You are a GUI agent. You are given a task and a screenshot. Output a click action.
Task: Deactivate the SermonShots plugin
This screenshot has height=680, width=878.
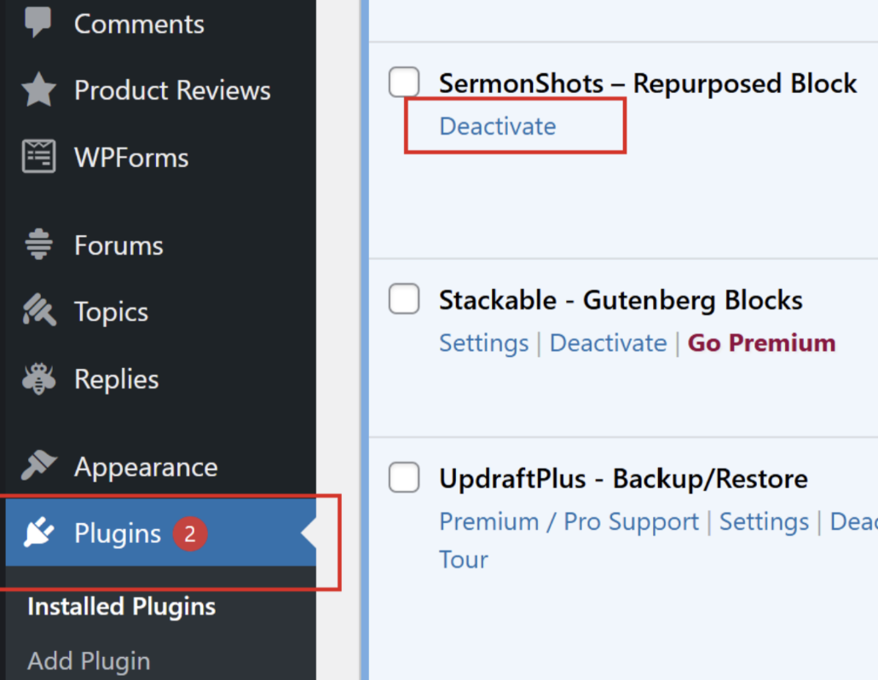click(x=497, y=126)
